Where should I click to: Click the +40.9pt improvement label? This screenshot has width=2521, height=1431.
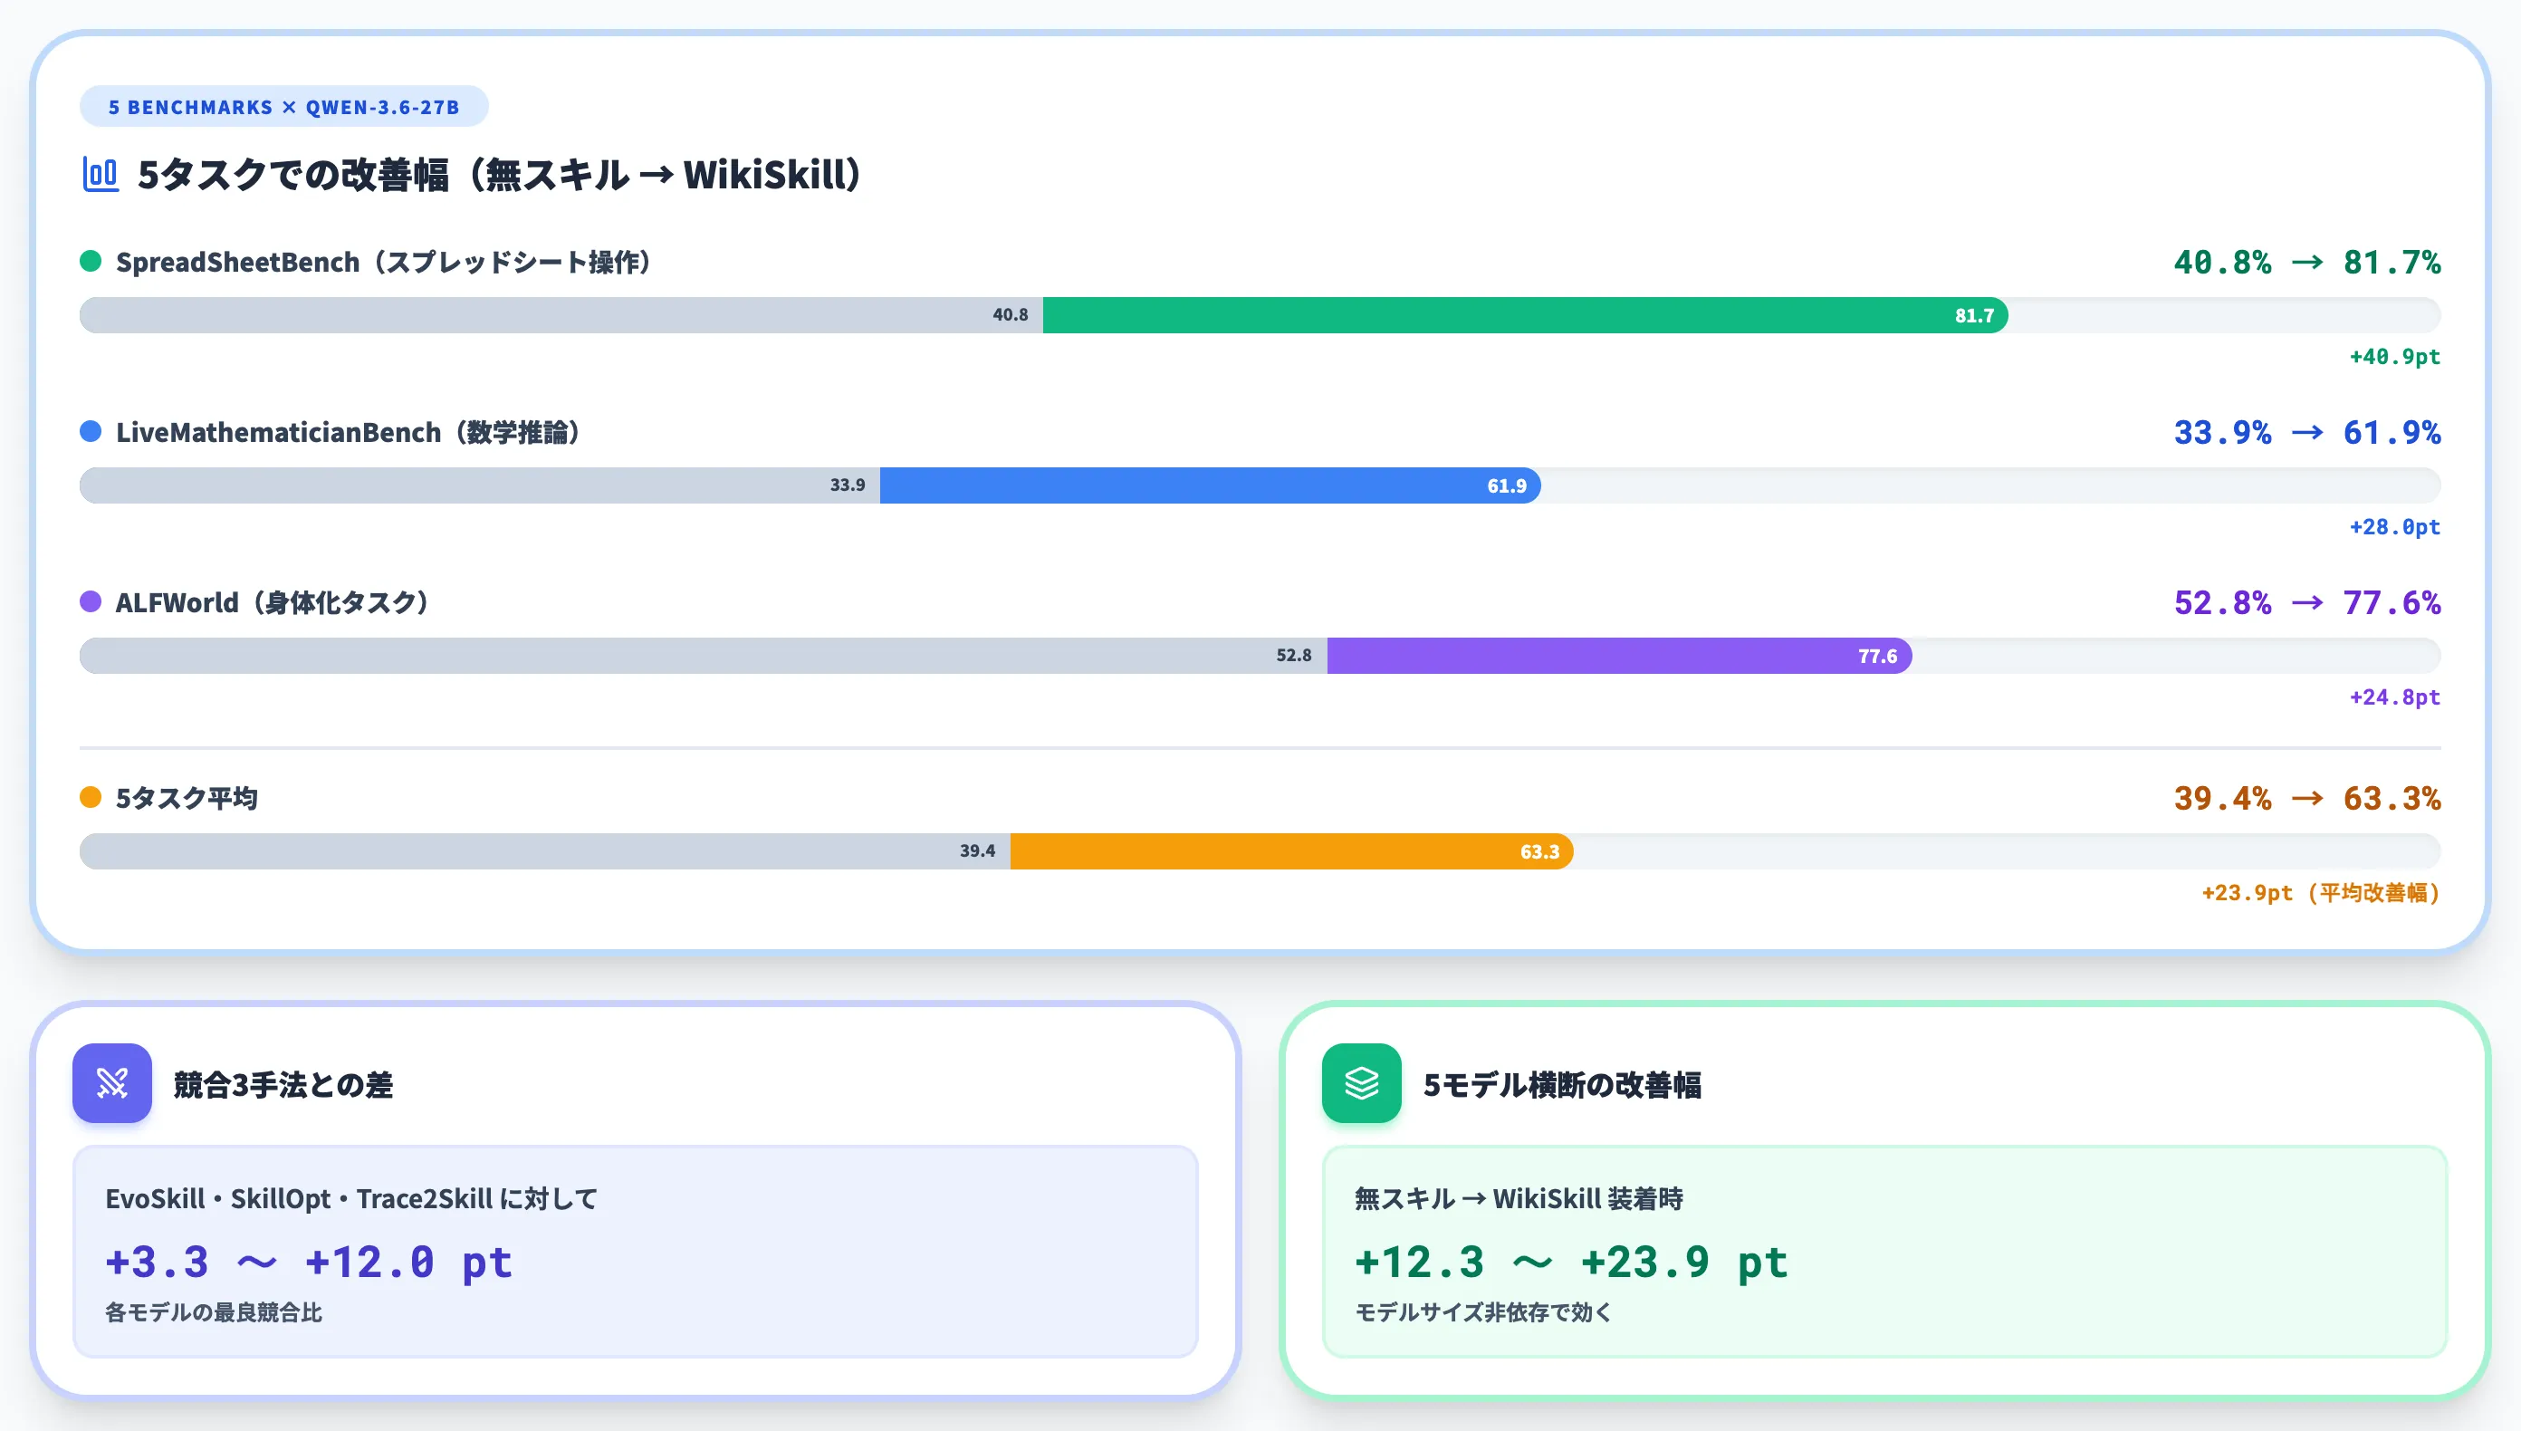click(2394, 357)
